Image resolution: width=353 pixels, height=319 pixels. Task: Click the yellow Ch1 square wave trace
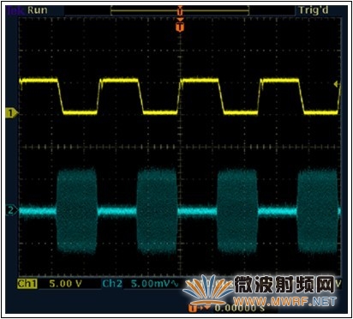[179, 96]
